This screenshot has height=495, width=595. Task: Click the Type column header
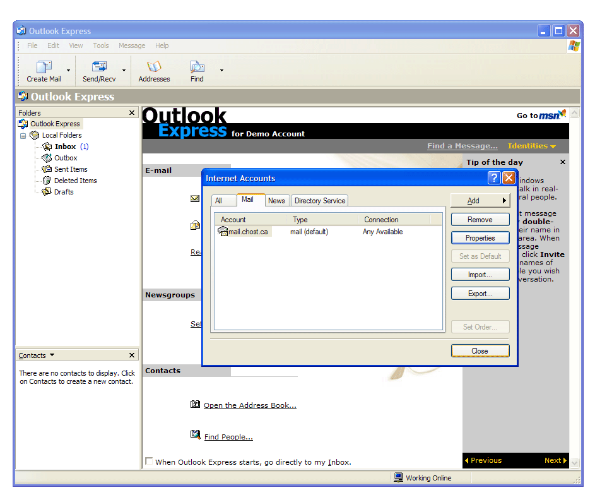pos(322,220)
